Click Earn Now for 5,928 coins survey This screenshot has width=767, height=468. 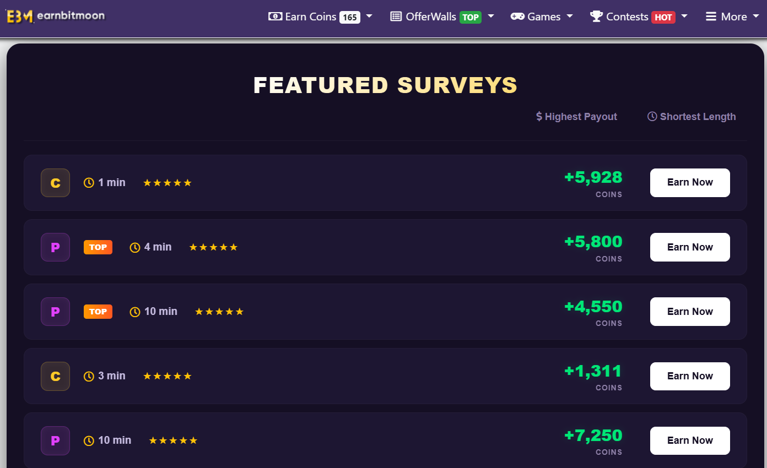690,183
